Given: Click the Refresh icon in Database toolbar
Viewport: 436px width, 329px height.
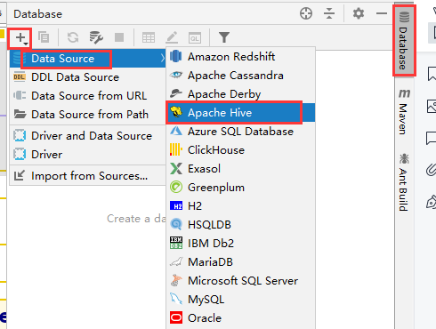Looking at the screenshot, I should point(73,37).
